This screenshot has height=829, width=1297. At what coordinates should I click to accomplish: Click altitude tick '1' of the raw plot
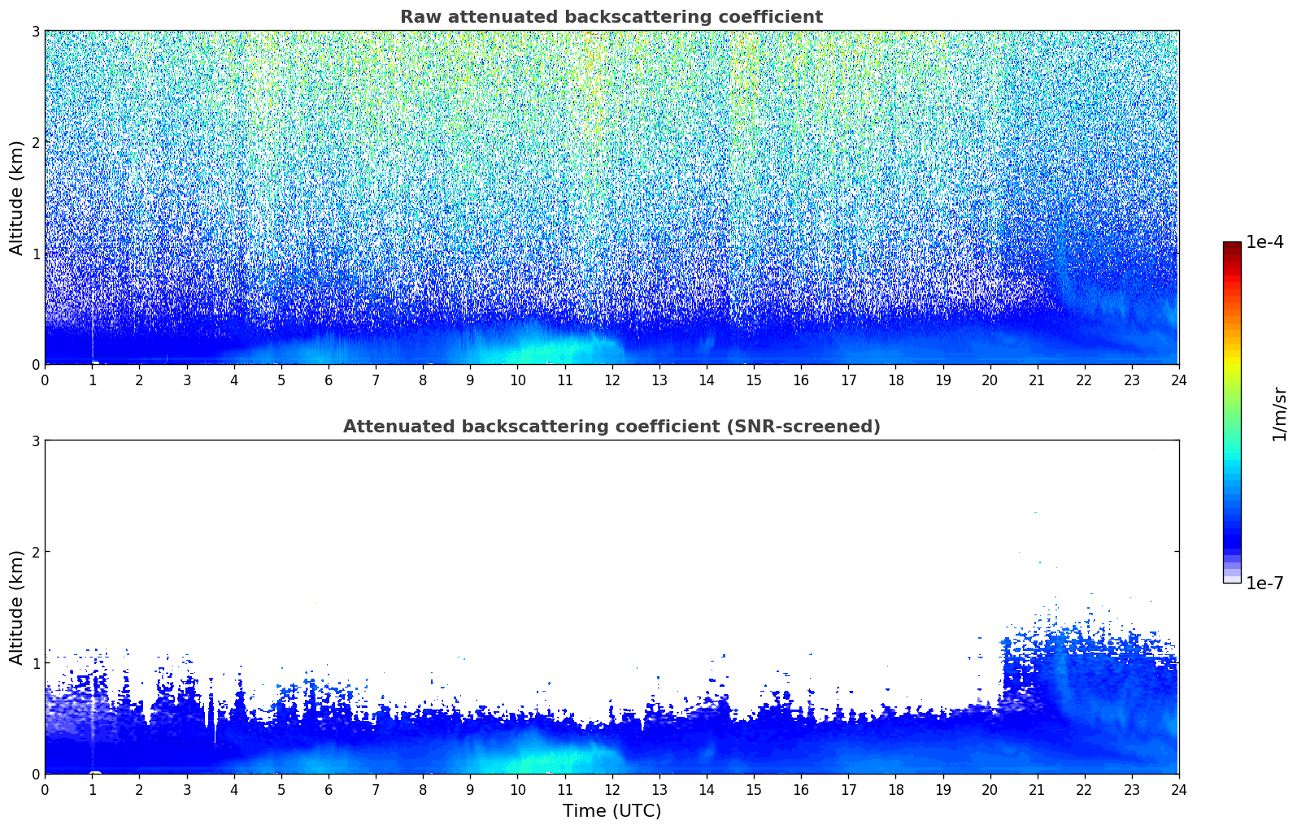(36, 254)
